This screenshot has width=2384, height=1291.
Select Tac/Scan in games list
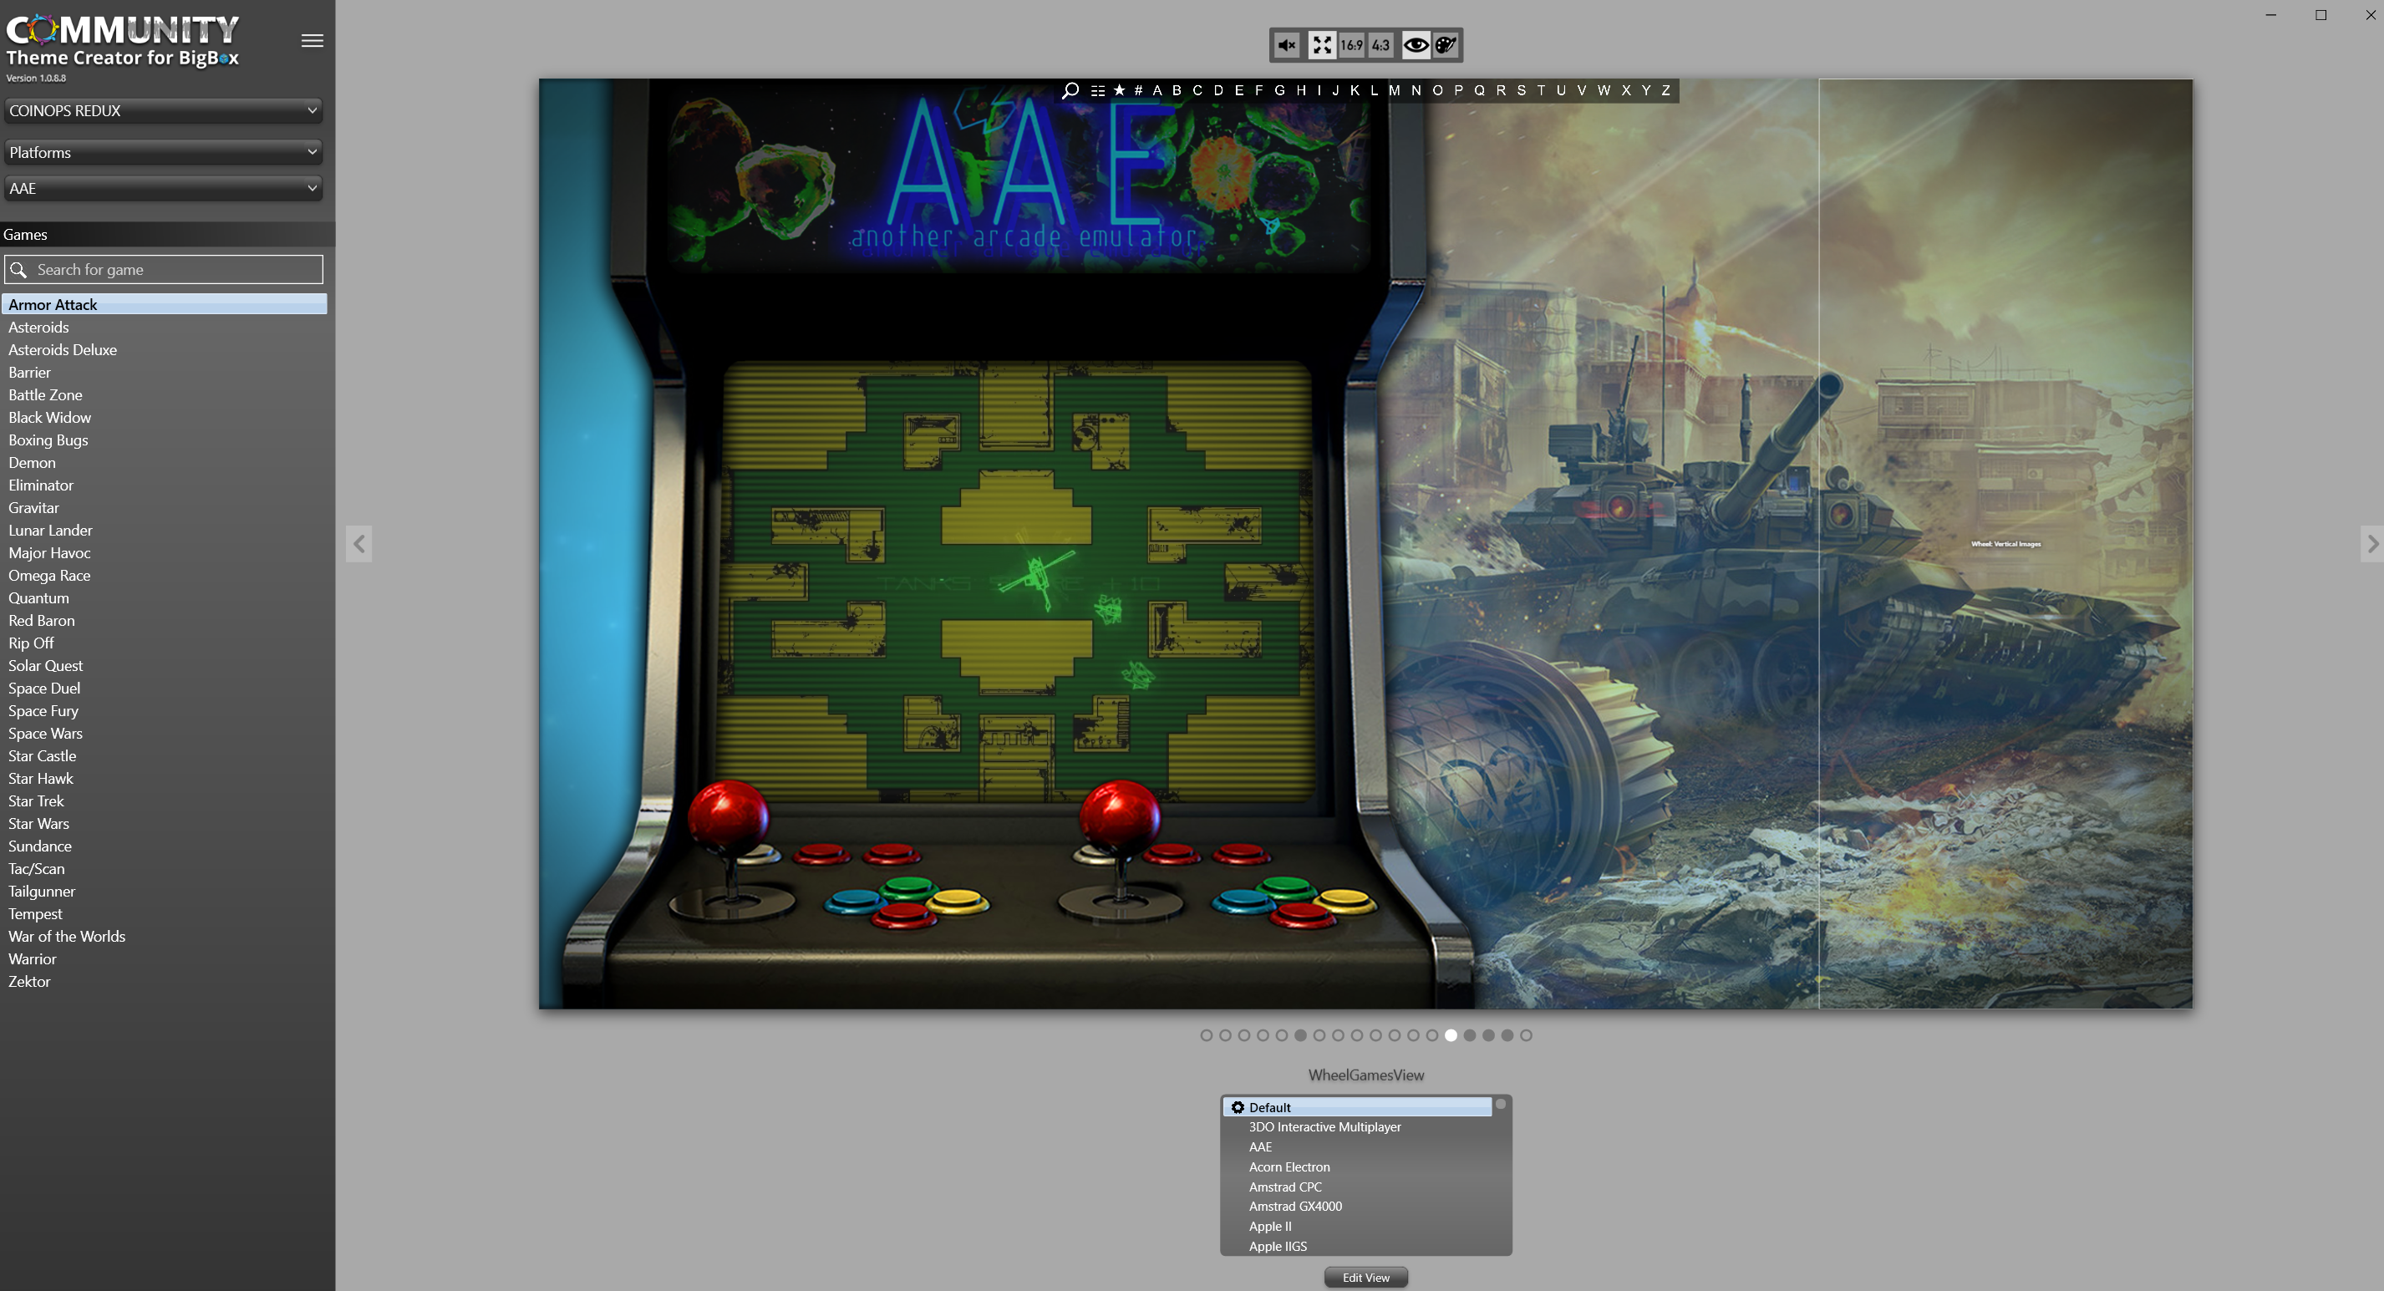point(165,869)
